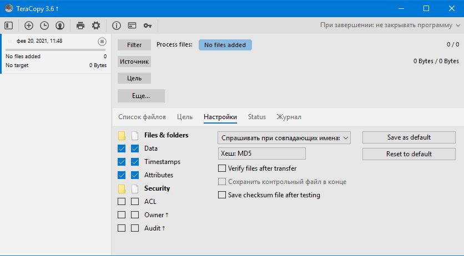
Task: Open the Еще... options button
Action: click(141, 96)
